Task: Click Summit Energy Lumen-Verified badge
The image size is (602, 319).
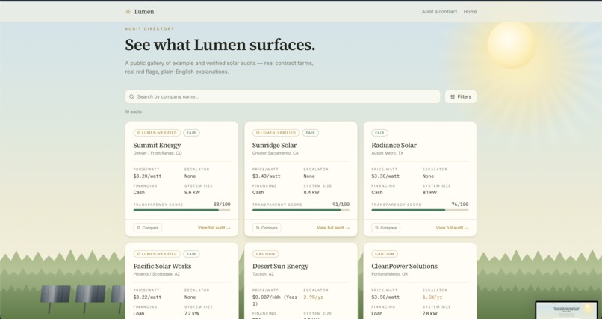Action: tap(157, 133)
